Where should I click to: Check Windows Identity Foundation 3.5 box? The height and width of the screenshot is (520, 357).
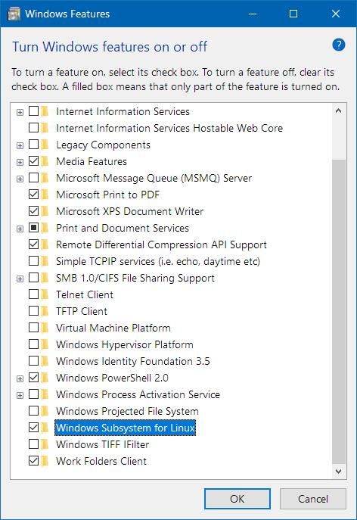[33, 360]
